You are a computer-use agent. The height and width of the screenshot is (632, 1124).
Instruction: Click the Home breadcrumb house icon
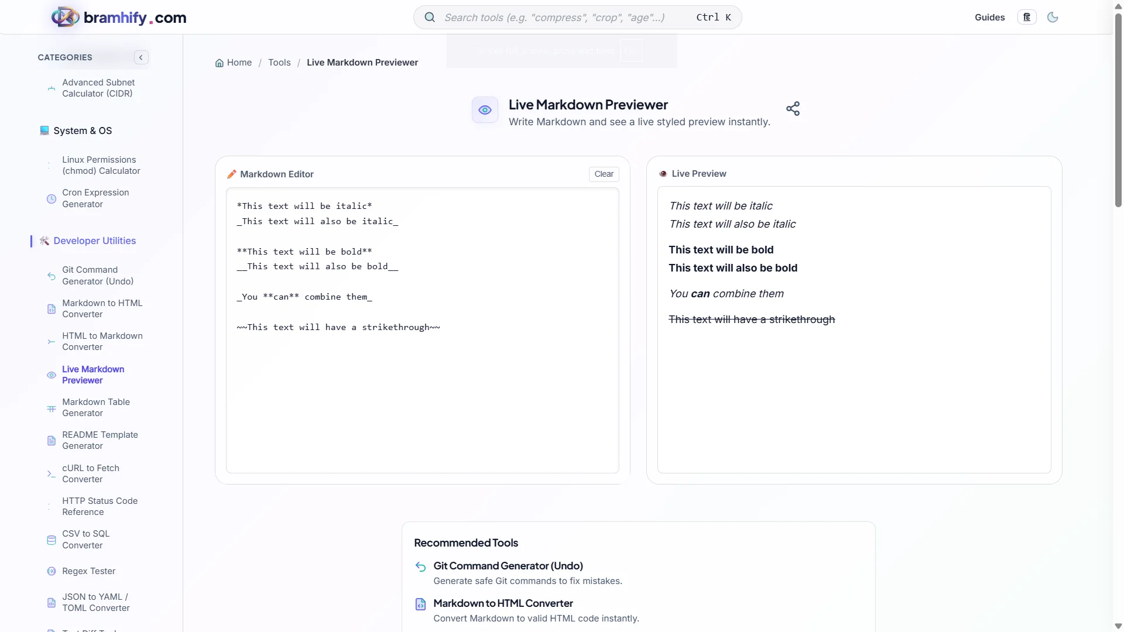[220, 63]
